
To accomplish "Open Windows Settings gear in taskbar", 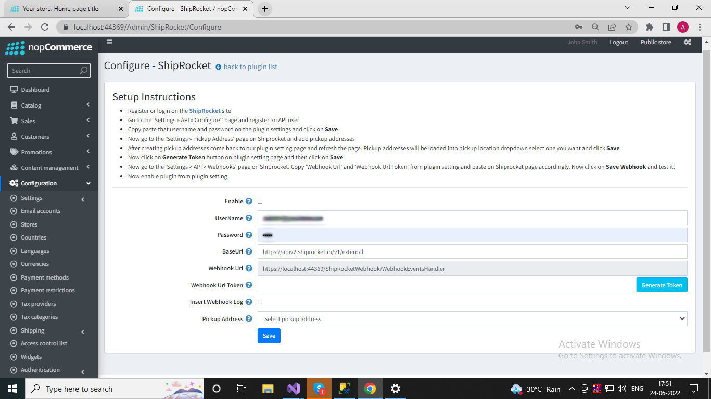I will 396,389.
